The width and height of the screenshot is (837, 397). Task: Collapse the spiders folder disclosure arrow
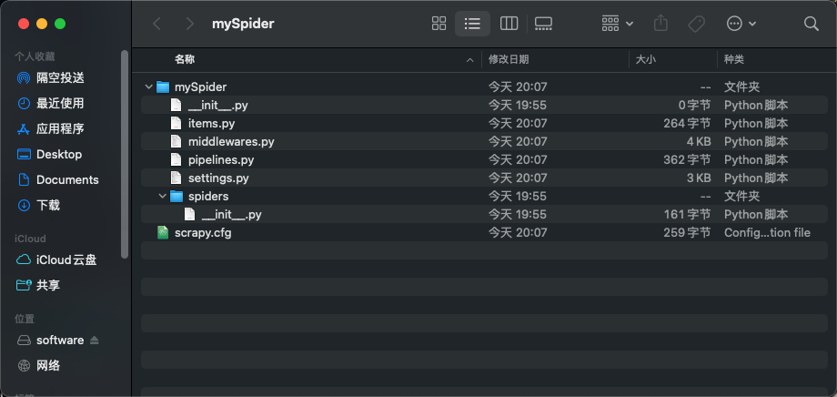(163, 196)
